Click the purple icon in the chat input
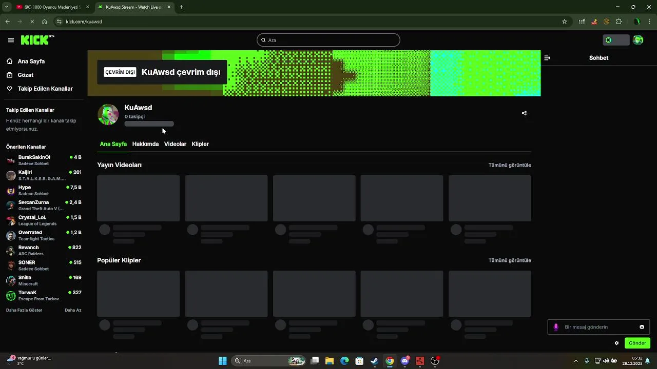The image size is (657, 369). pyautogui.click(x=556, y=327)
